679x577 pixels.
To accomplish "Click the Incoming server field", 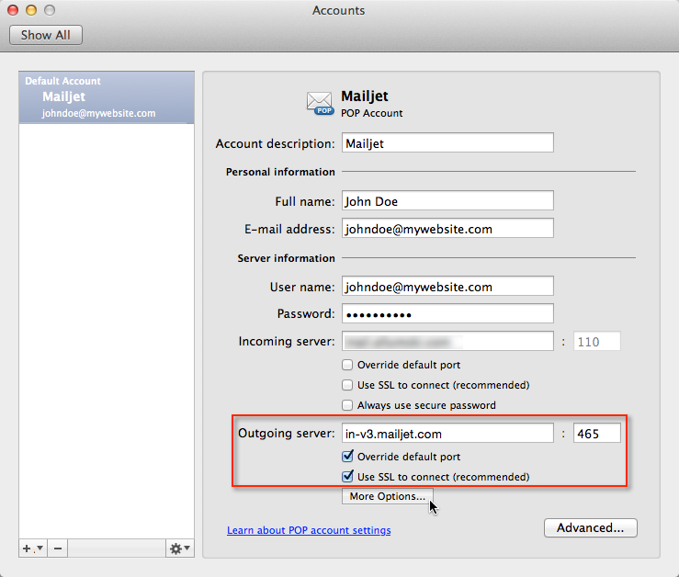I will click(447, 342).
